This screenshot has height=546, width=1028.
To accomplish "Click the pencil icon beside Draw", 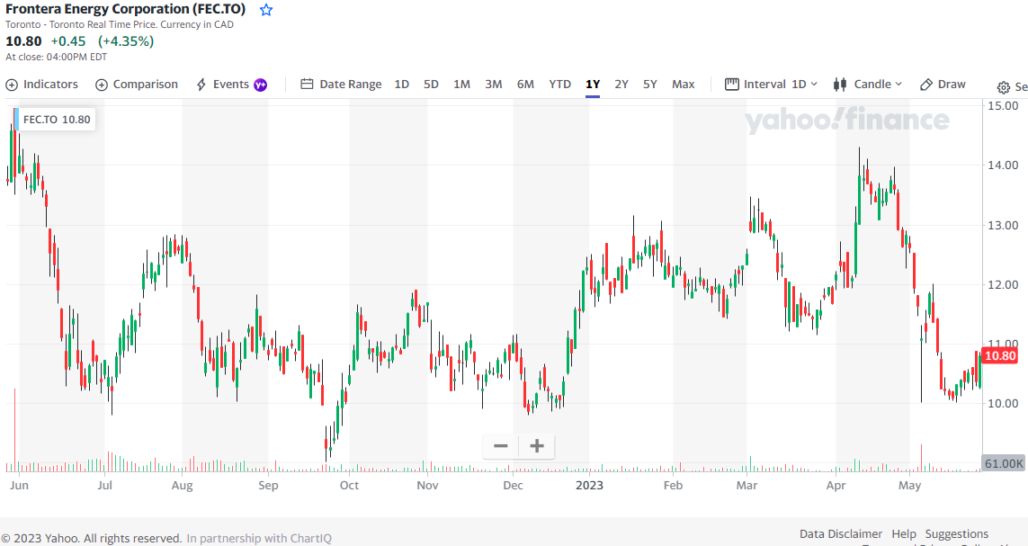I will 925,85.
